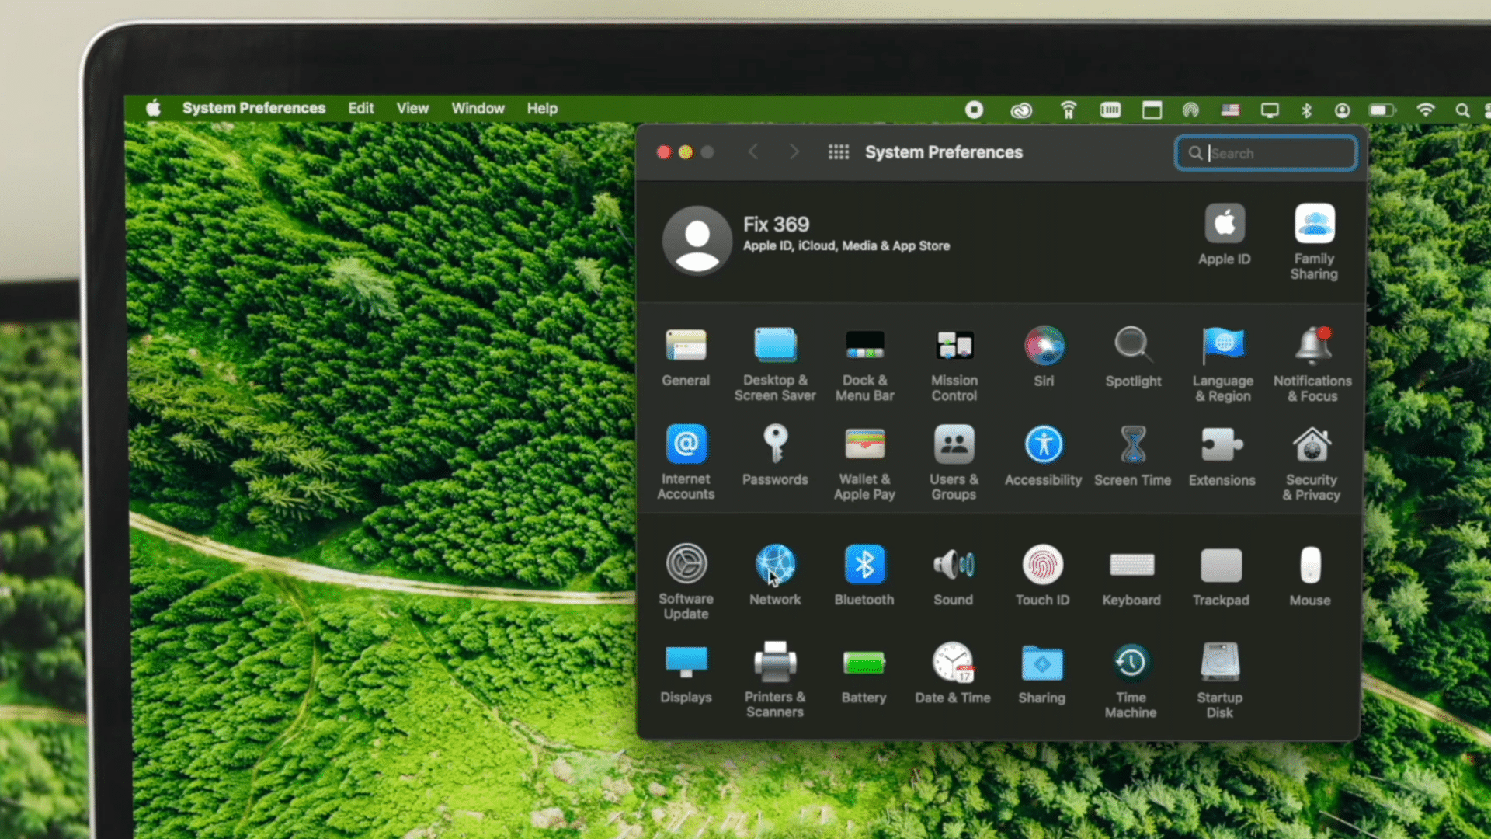
Task: Open the Help menu
Action: (542, 108)
